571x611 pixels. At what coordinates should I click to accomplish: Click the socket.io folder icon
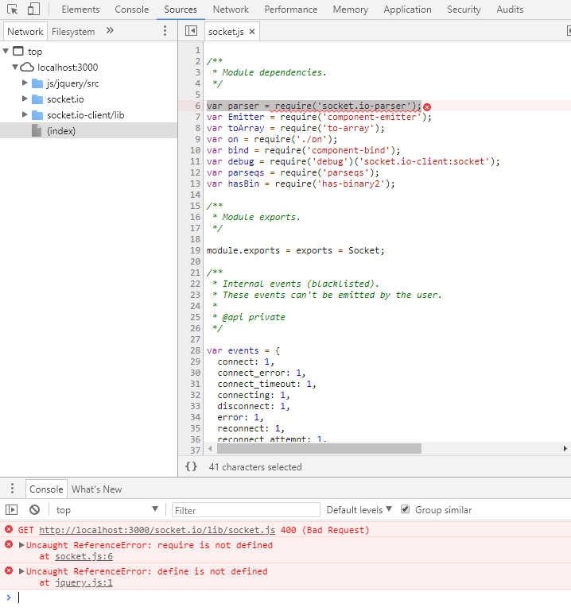pos(37,99)
